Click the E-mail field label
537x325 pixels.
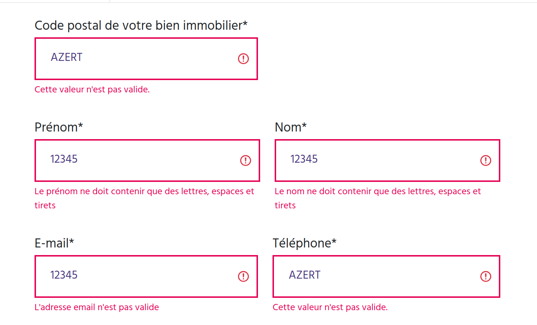[x=54, y=243]
